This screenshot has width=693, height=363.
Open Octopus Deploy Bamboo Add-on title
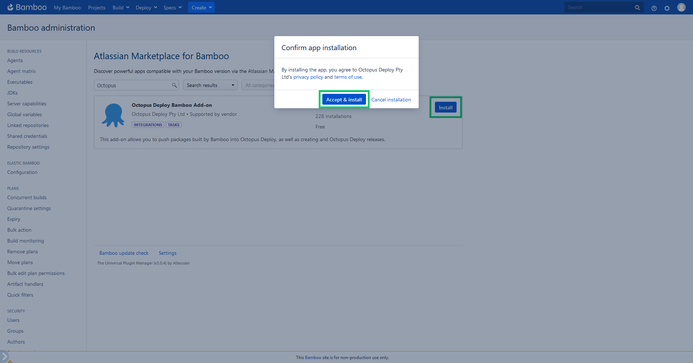[x=172, y=105]
